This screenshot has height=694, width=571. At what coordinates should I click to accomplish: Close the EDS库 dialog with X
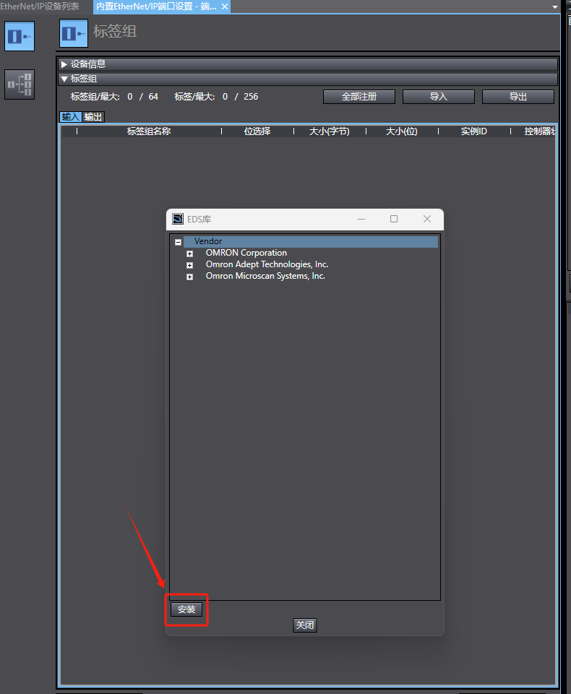(x=427, y=219)
